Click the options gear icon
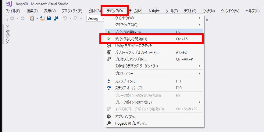 click(109, 116)
